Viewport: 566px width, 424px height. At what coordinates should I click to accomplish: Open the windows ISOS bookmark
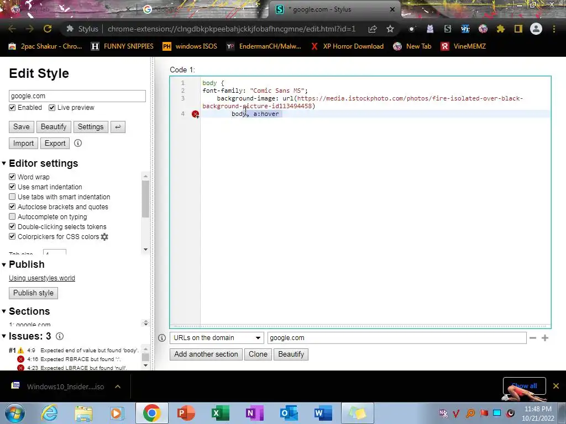190,46
